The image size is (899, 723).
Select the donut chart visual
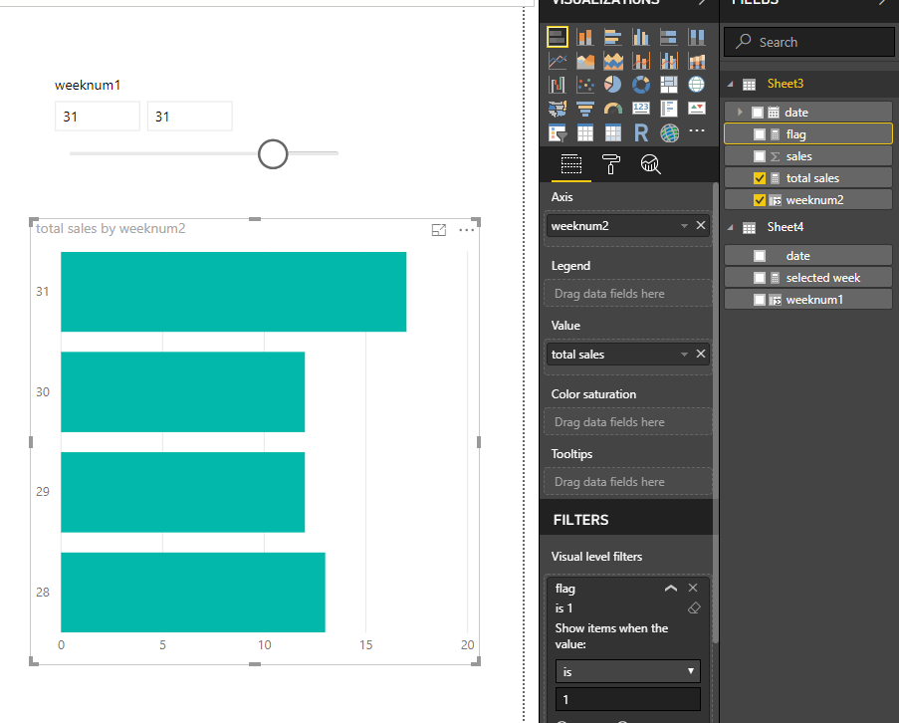pyautogui.click(x=641, y=85)
